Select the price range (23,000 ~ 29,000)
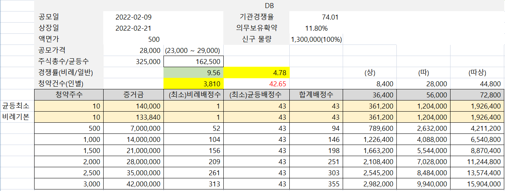 [193, 50]
